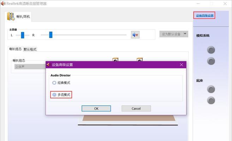Open the 设备高级设置 link
The height and width of the screenshot is (141, 232).
[x=204, y=16]
